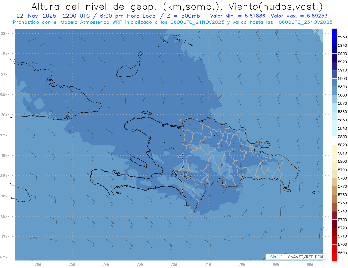This screenshot has height=268, width=348.
Task: Click the '19N' latitude label
Action: (4, 155)
